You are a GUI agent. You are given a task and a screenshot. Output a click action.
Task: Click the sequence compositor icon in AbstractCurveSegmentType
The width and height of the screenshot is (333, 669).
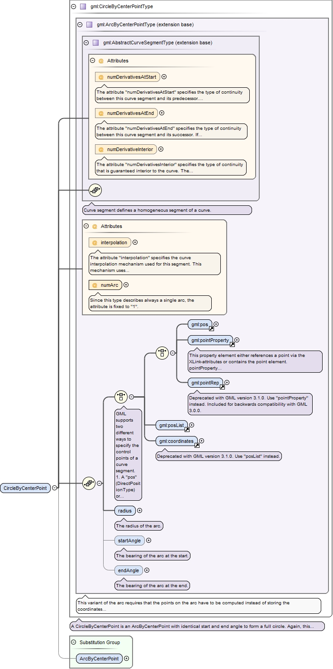coord(95,190)
